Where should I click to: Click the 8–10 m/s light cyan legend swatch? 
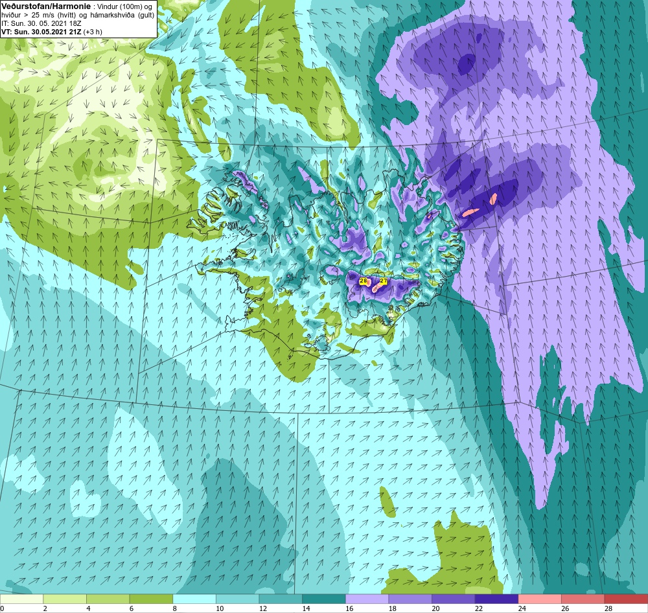pyautogui.click(x=194, y=599)
